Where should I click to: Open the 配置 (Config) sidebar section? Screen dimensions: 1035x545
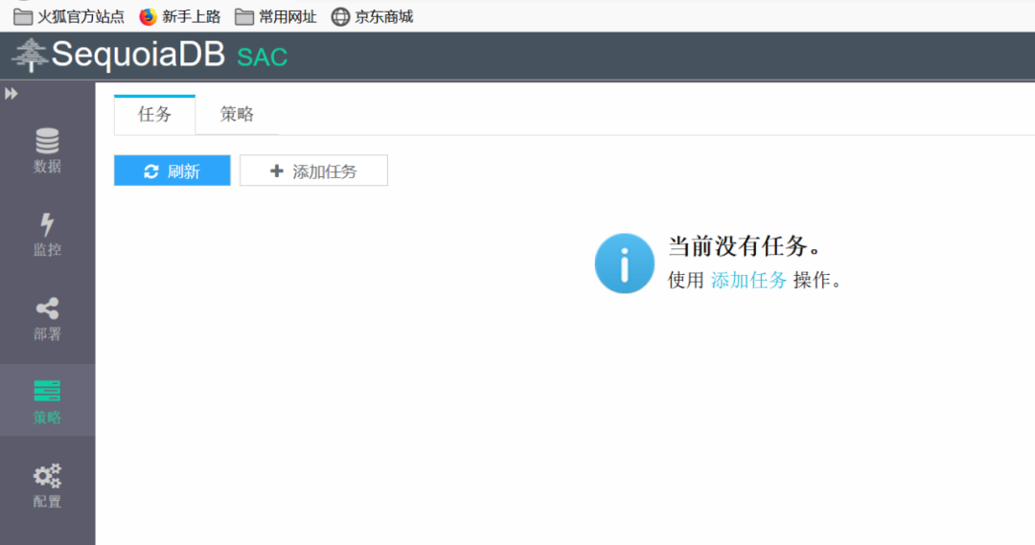coord(47,485)
